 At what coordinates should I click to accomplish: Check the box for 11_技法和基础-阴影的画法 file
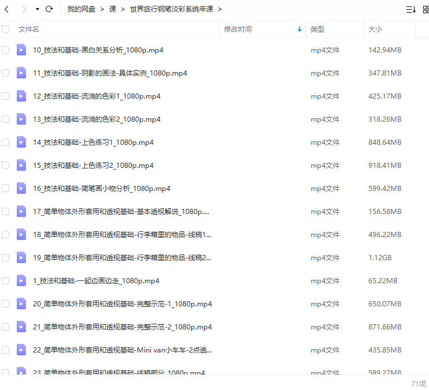tap(6, 73)
